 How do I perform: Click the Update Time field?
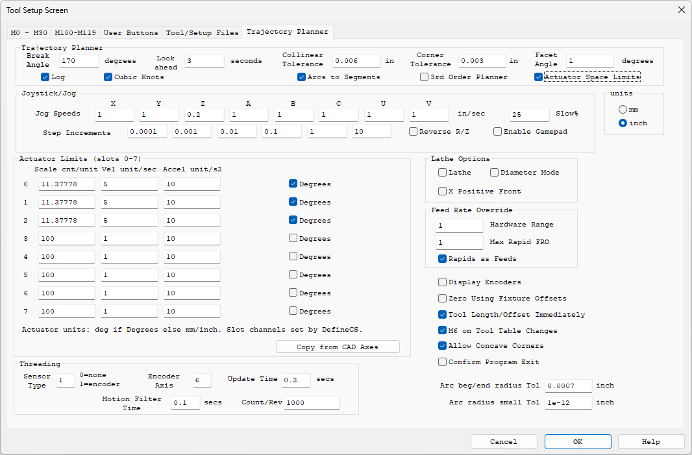(x=295, y=380)
